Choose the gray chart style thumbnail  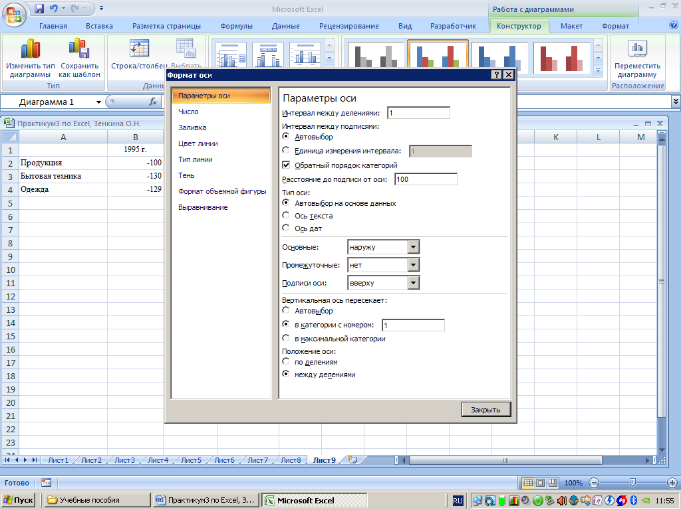point(376,56)
